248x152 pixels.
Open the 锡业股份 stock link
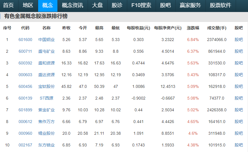pos(47,133)
